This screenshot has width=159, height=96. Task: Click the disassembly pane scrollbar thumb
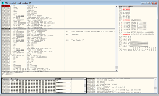tap(117, 67)
